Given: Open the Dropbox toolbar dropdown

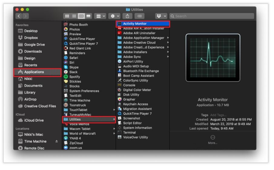Looking at the screenshot, I should (161, 16).
